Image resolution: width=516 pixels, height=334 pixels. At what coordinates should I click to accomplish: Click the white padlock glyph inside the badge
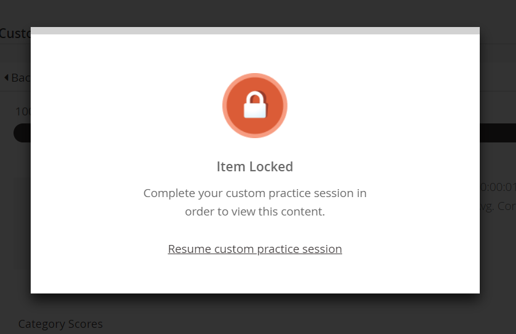255,106
